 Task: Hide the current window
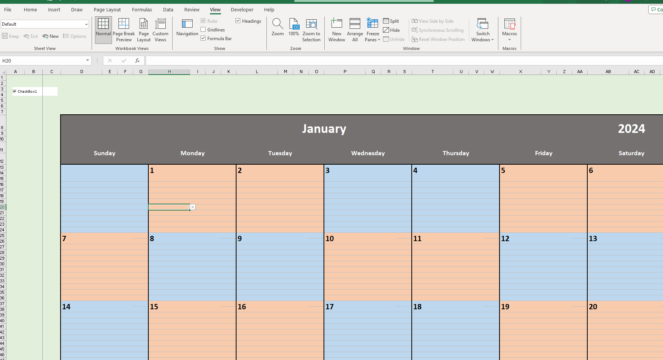point(392,30)
